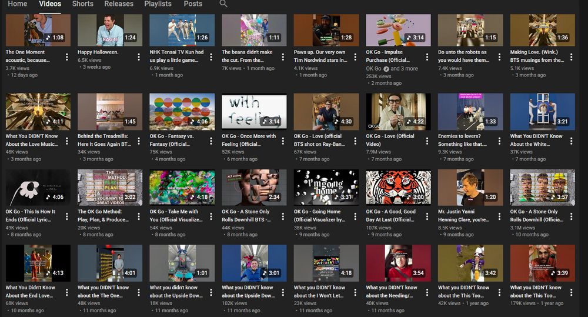Open options menu for OK Go - Impulse Purchase

427,56
